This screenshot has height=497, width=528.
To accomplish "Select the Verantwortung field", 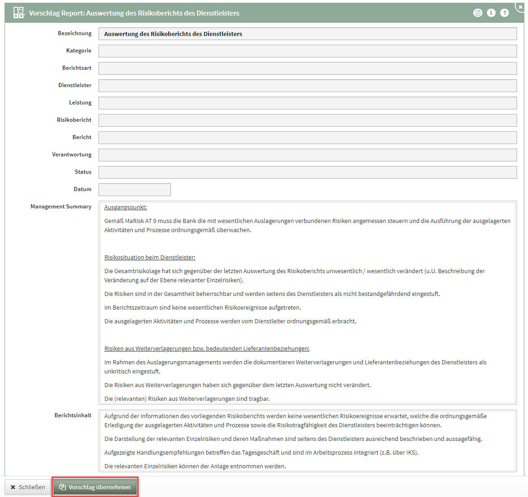I will (307, 155).
